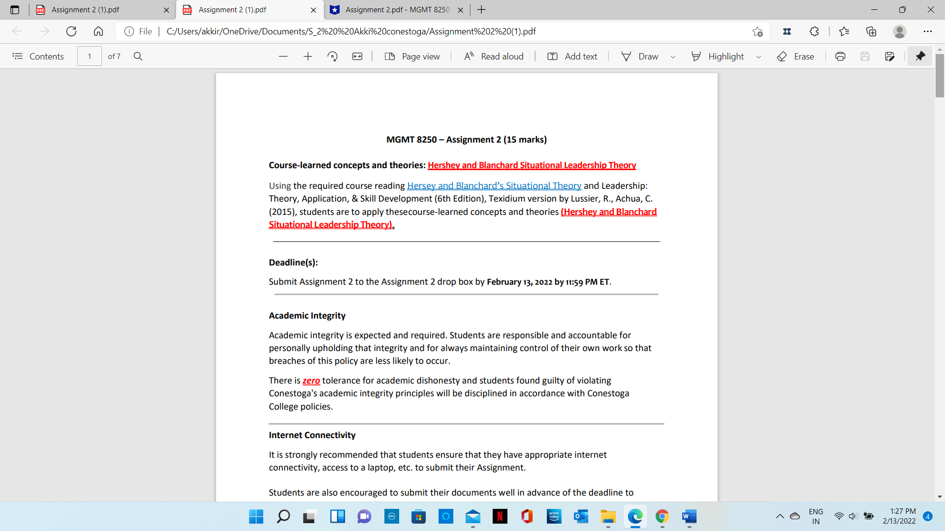Zoom in with the plus icon
The width and height of the screenshot is (945, 531).
pyautogui.click(x=308, y=57)
